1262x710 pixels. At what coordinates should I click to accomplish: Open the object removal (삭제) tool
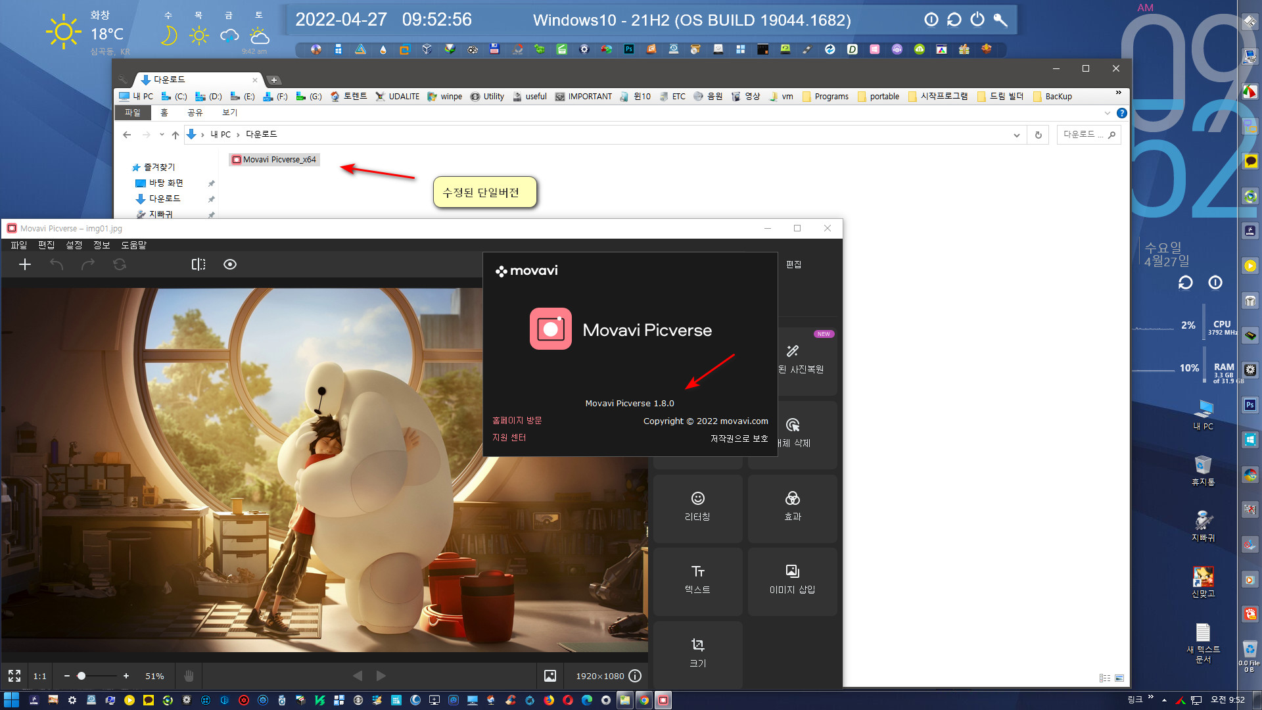click(806, 435)
